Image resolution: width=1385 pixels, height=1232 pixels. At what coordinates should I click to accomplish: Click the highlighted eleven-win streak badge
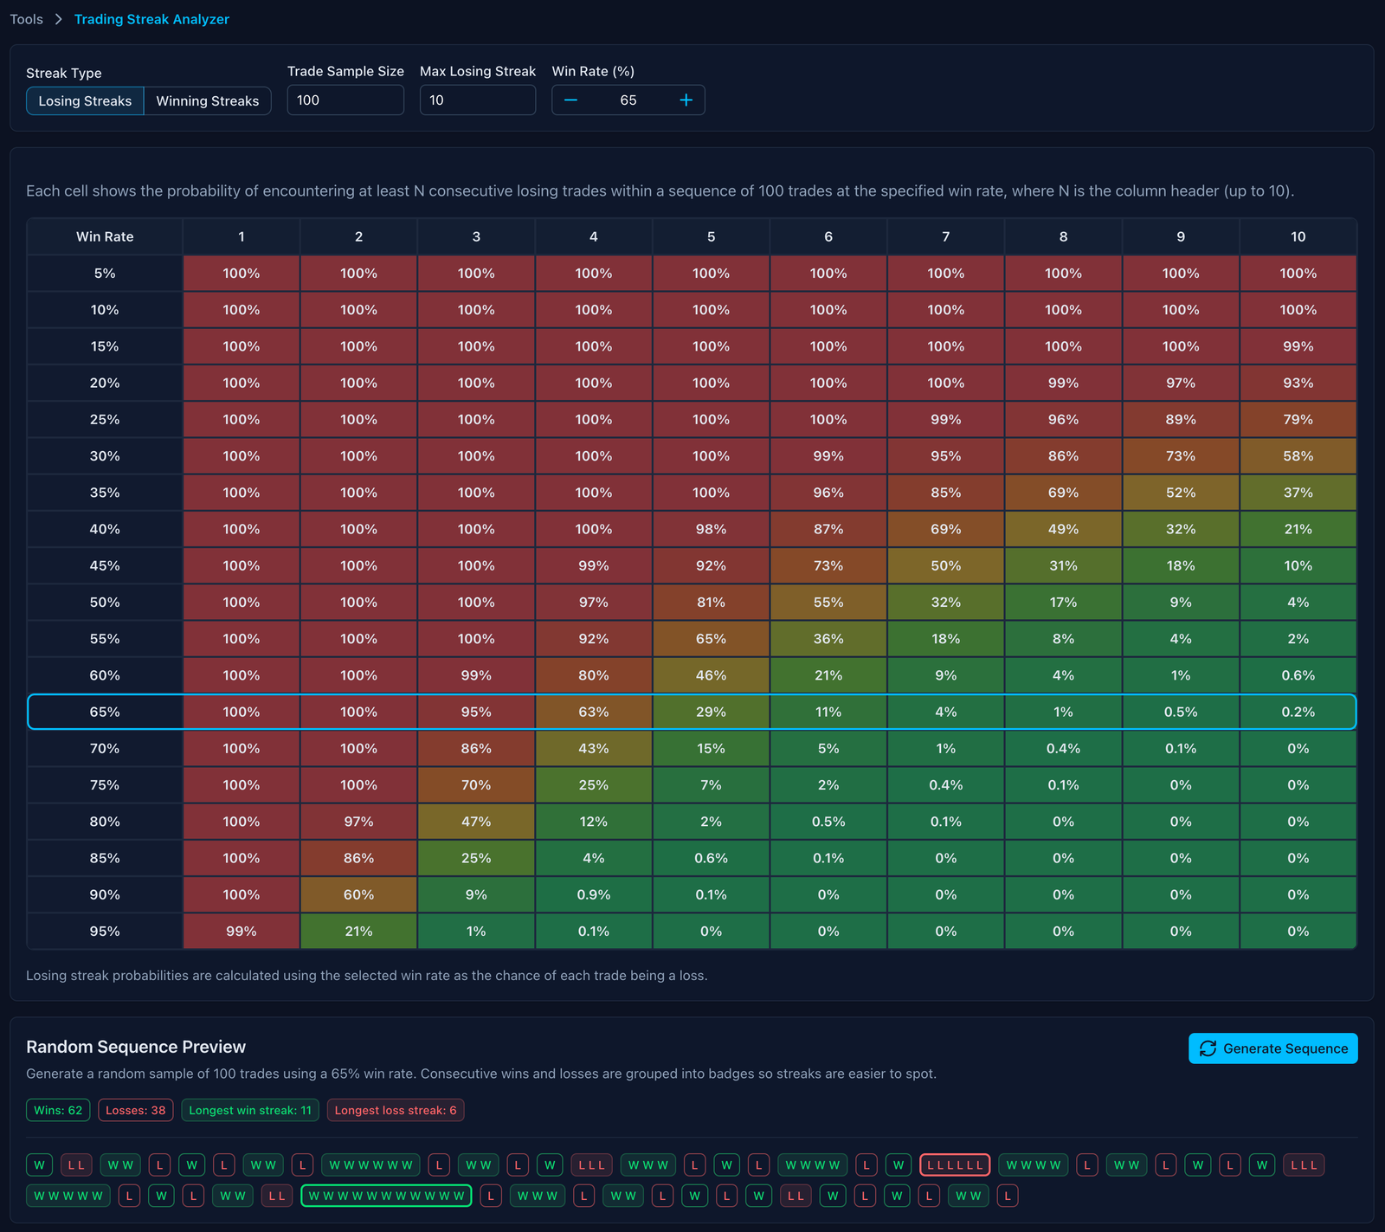386,1196
